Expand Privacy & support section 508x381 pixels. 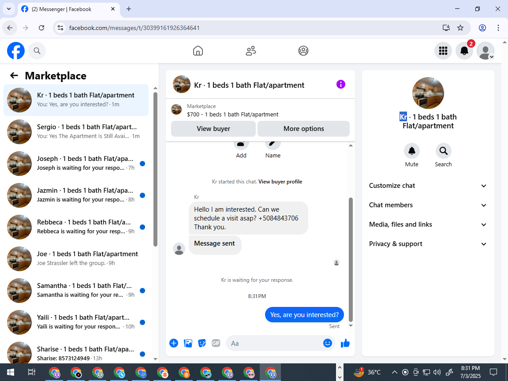click(x=428, y=244)
